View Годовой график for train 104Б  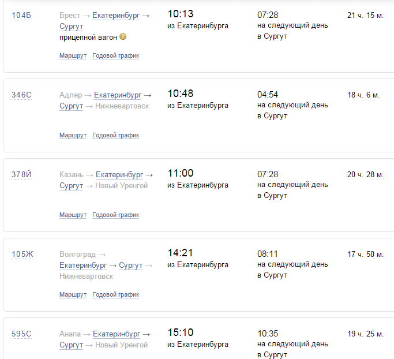[115, 56]
